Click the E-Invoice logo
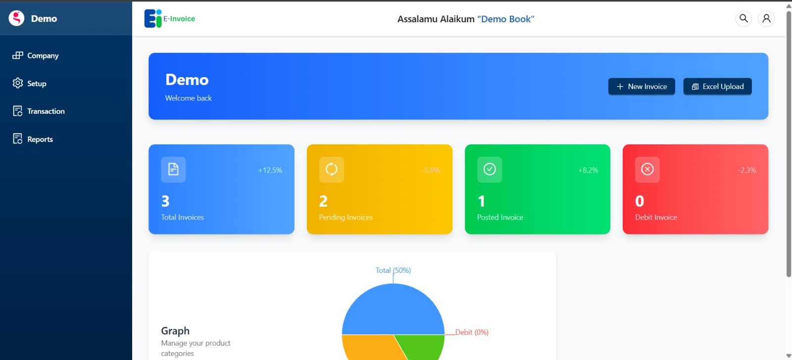The image size is (792, 360). coord(169,19)
